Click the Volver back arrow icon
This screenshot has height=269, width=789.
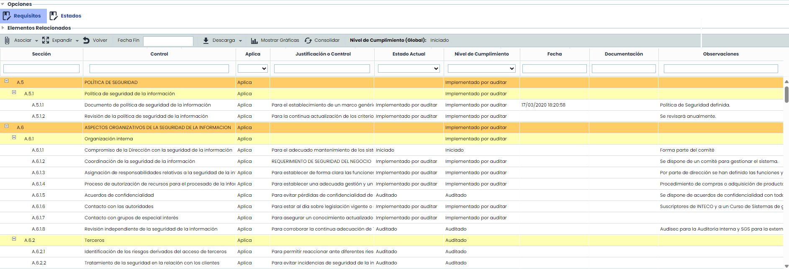click(86, 41)
